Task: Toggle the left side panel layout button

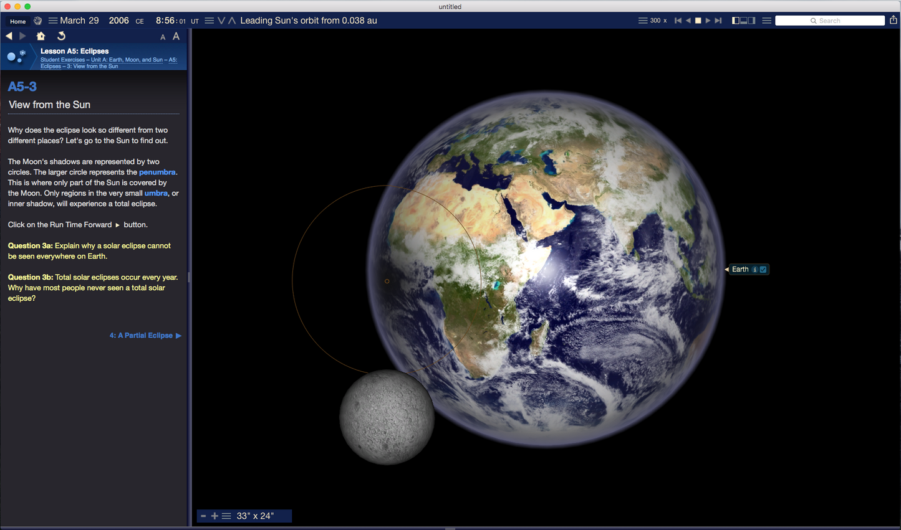Action: point(736,21)
